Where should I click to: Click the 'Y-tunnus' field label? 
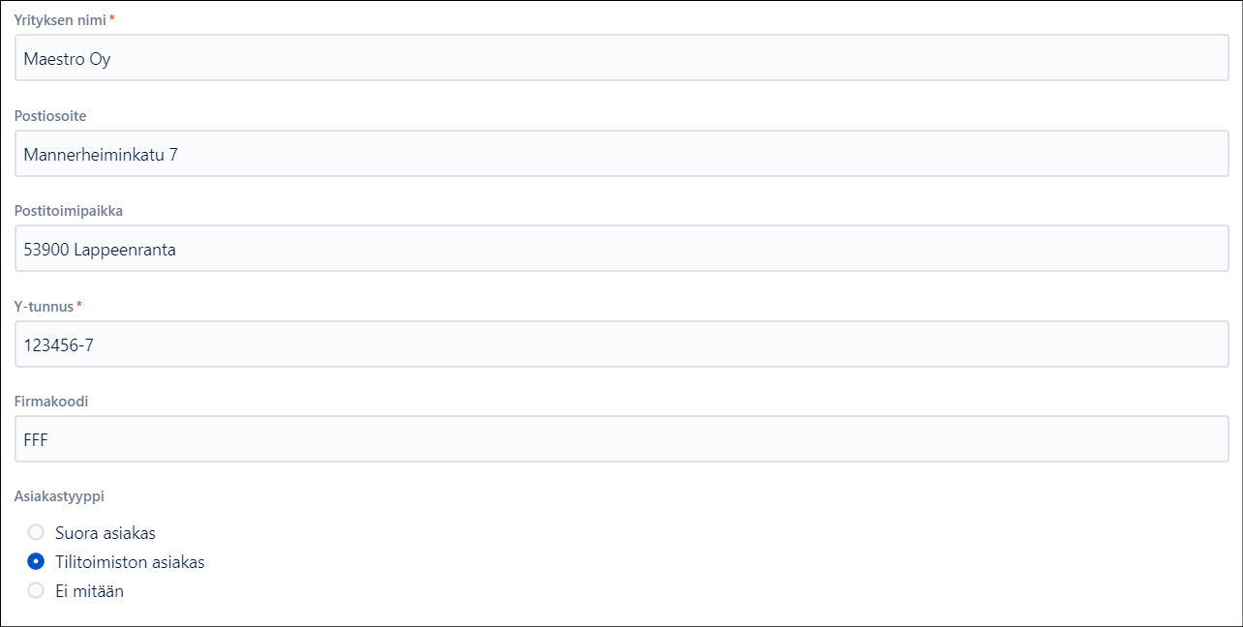click(44, 306)
